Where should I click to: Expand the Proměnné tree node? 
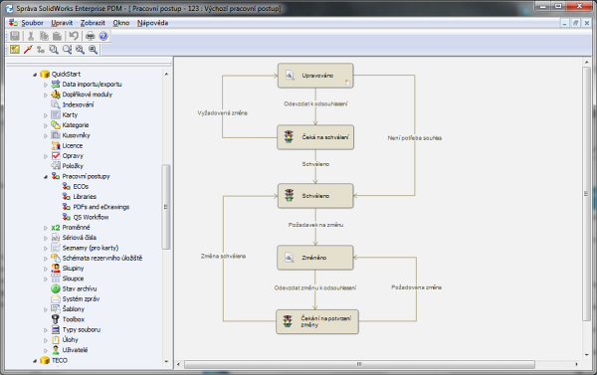[46, 228]
